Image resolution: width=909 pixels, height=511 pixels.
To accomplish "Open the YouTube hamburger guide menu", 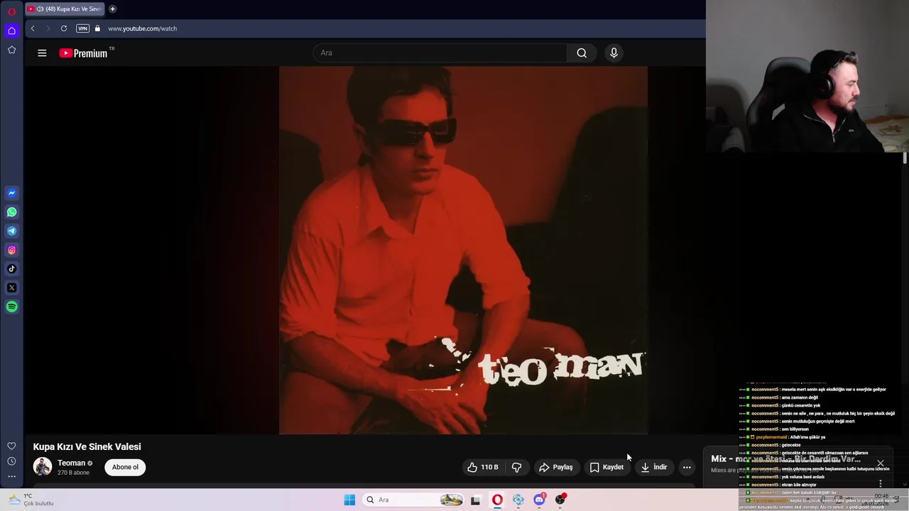I will click(42, 53).
